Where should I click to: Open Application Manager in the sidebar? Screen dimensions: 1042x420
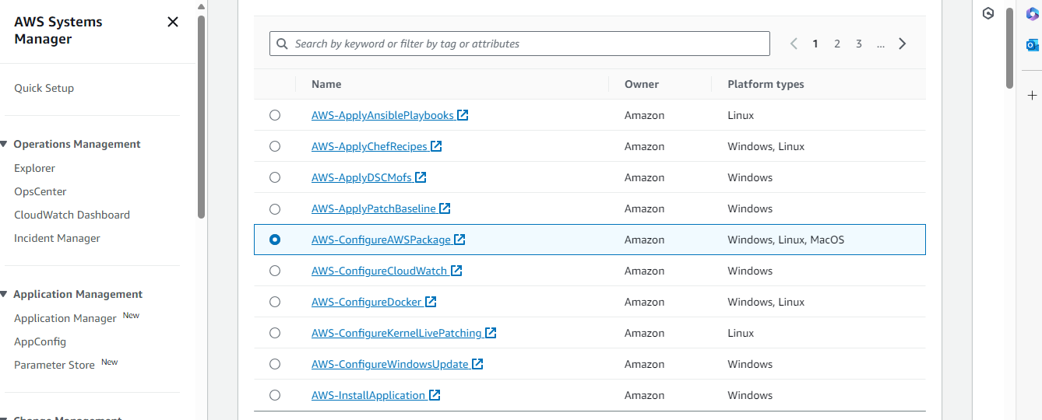[x=65, y=318]
